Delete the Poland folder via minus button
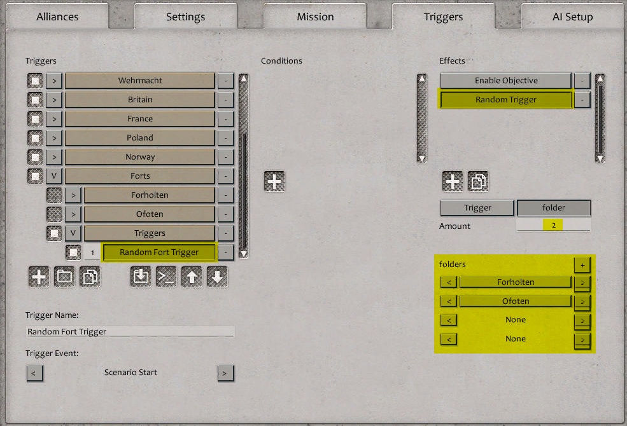Viewport: 627px width, 426px height. (226, 138)
